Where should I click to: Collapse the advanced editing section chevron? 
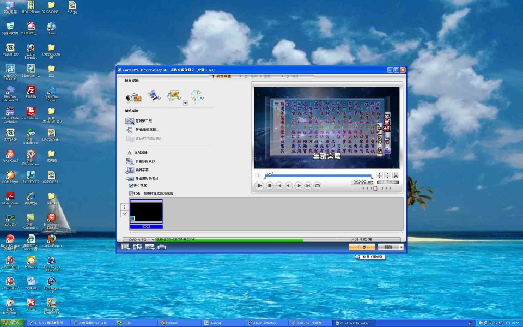click(129, 153)
